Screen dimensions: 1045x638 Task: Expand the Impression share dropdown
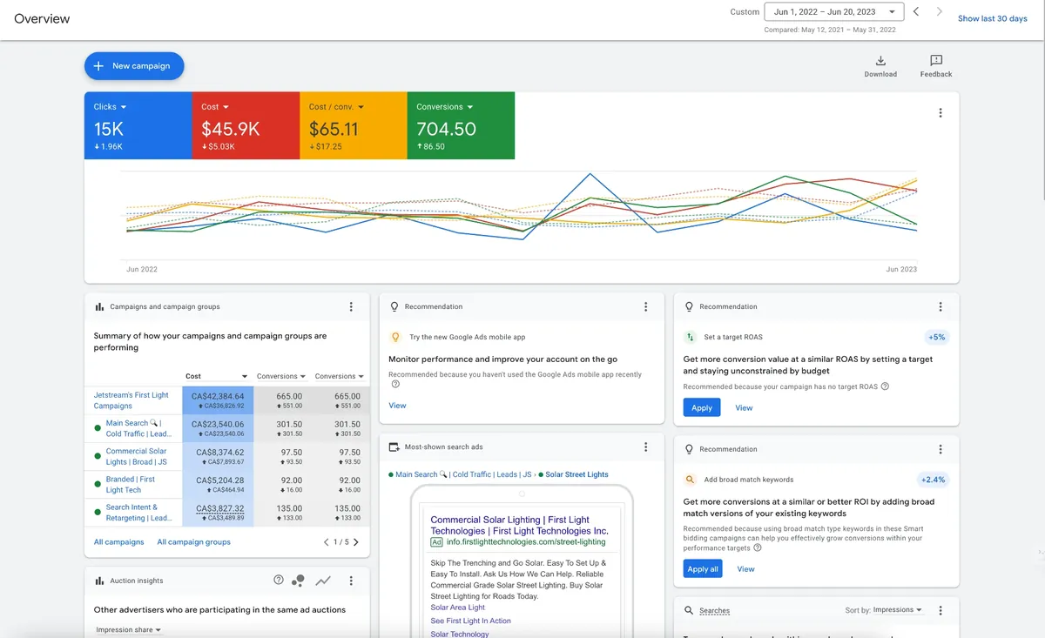(x=128, y=630)
